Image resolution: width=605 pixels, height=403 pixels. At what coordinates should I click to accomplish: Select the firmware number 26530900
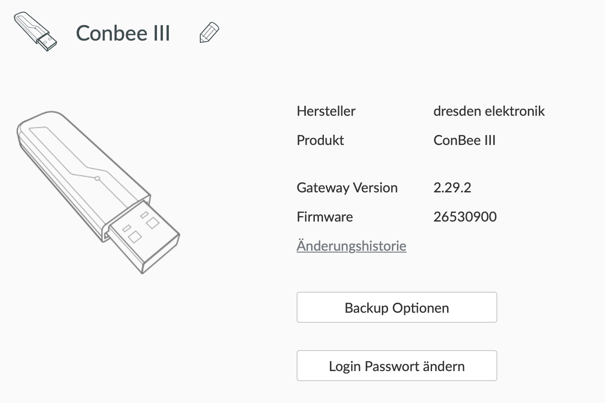tap(465, 217)
